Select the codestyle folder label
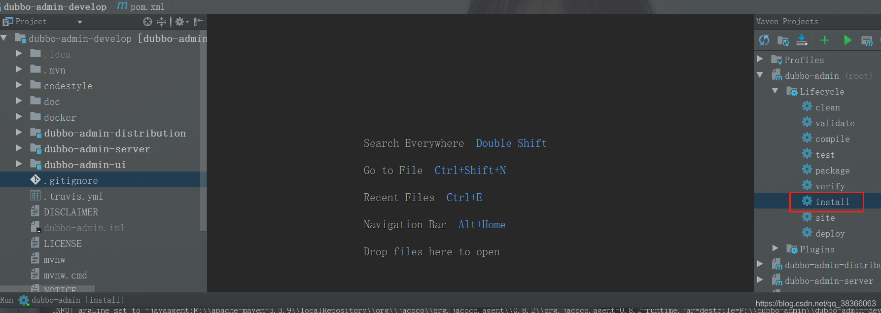 tap(68, 86)
